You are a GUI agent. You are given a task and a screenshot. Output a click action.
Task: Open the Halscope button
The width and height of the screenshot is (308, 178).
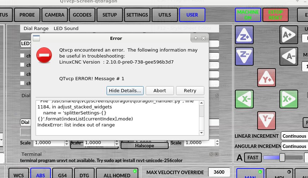pos(145,146)
